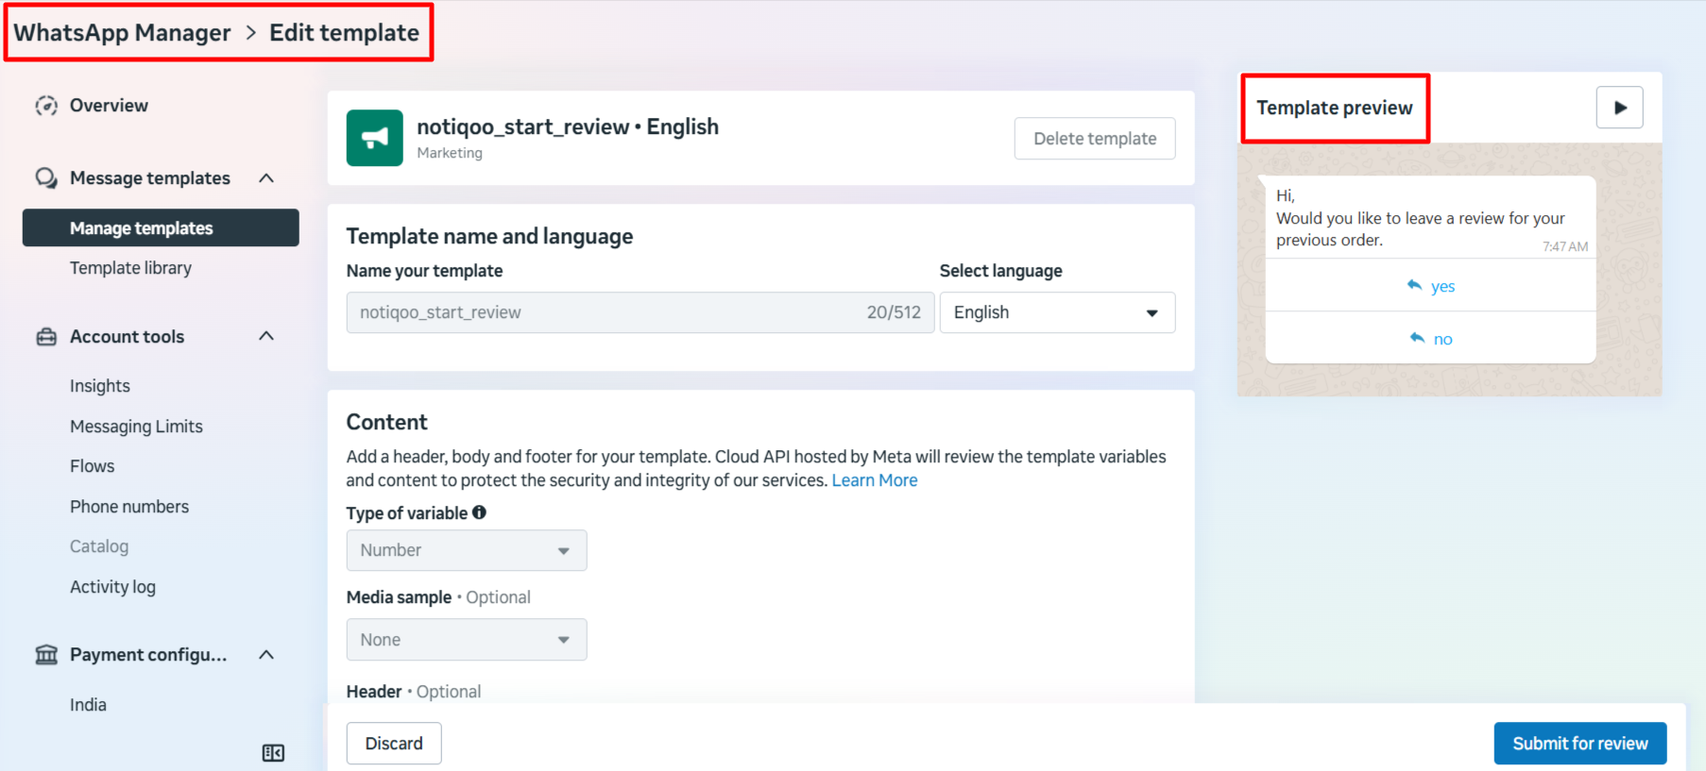Click the Overview gauge icon
This screenshot has height=771, width=1706.
click(46, 106)
